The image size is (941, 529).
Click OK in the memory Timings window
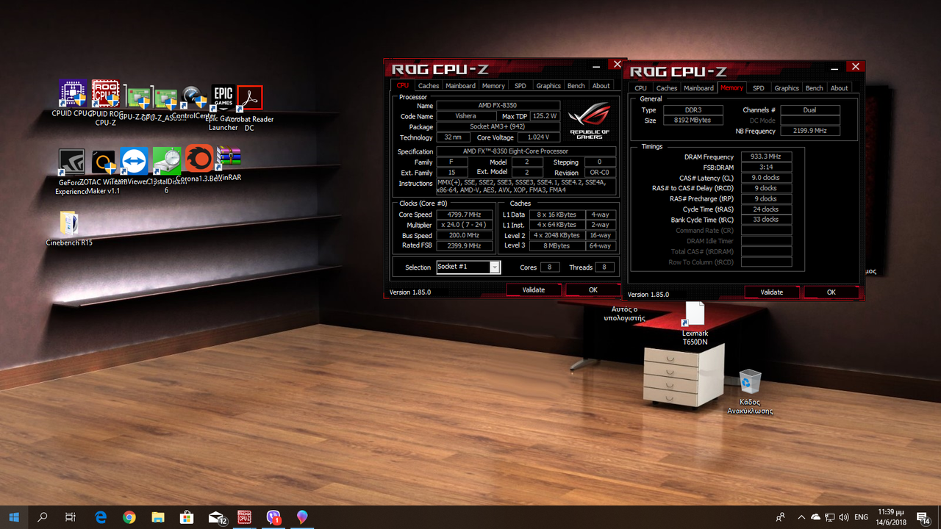[831, 292]
